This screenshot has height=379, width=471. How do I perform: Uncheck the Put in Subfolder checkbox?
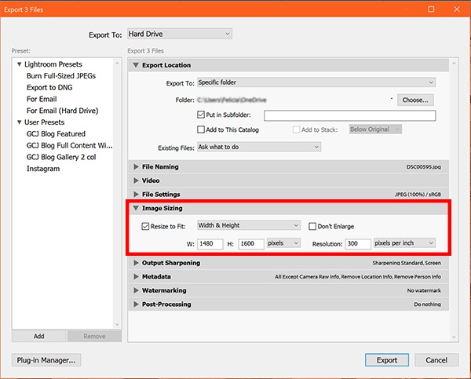pos(201,115)
